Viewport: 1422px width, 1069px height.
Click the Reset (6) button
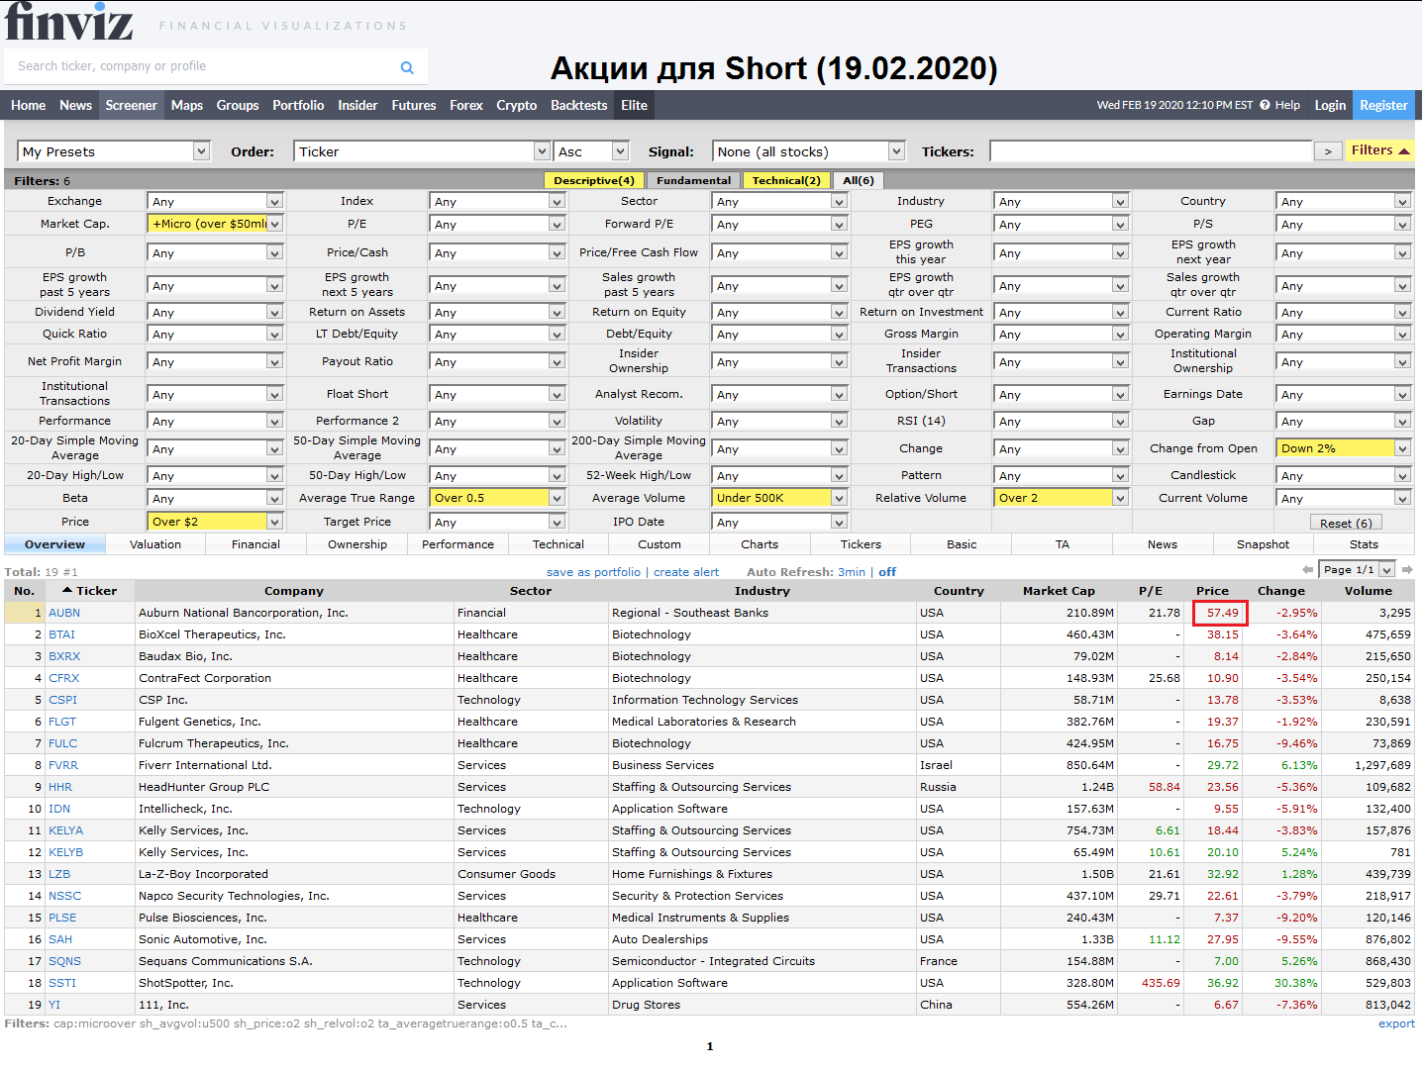click(x=1346, y=523)
